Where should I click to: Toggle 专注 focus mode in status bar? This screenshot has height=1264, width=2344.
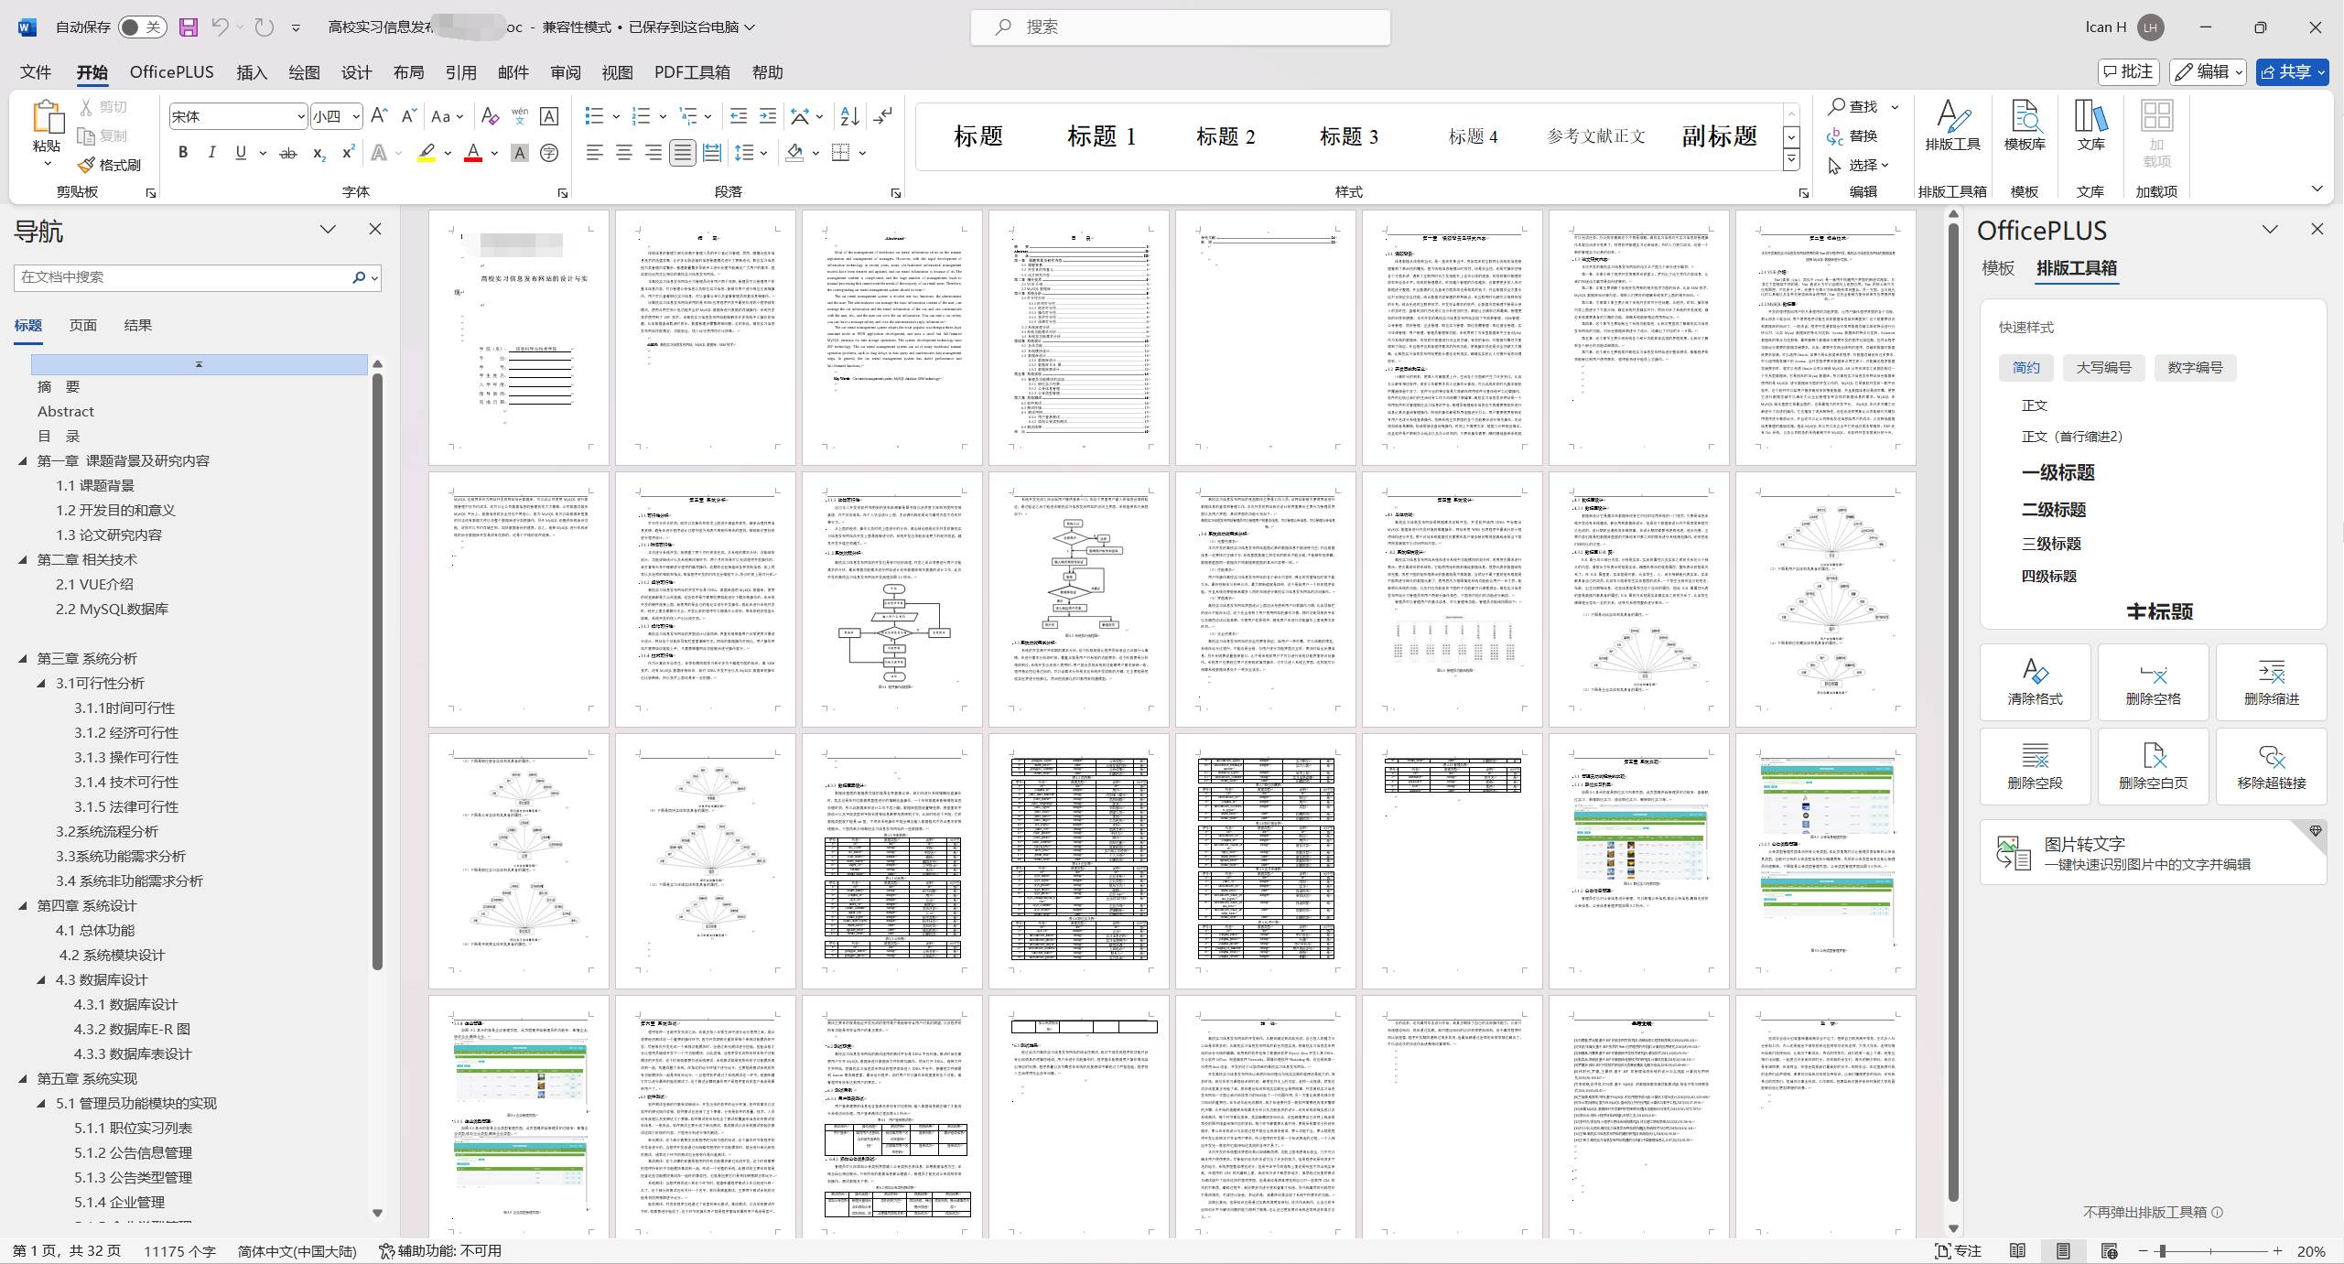click(1958, 1251)
